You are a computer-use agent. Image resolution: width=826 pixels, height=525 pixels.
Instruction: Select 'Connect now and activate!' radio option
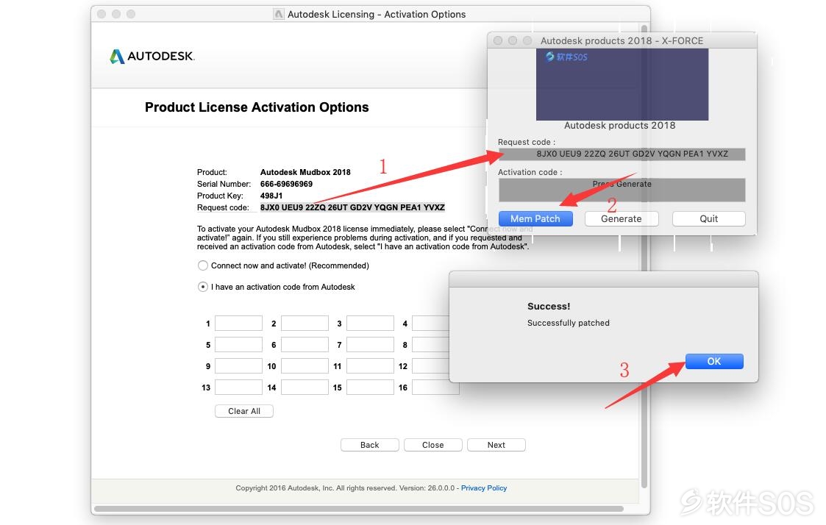(203, 265)
